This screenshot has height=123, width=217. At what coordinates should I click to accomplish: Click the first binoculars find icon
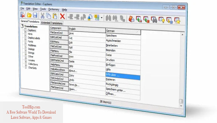(x=109, y=18)
